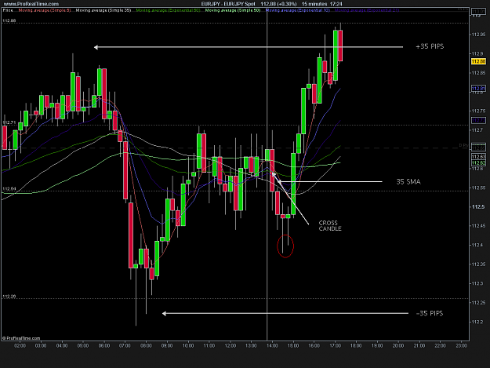
Task: Click the 20:00 time axis label
Action: tap(398, 345)
